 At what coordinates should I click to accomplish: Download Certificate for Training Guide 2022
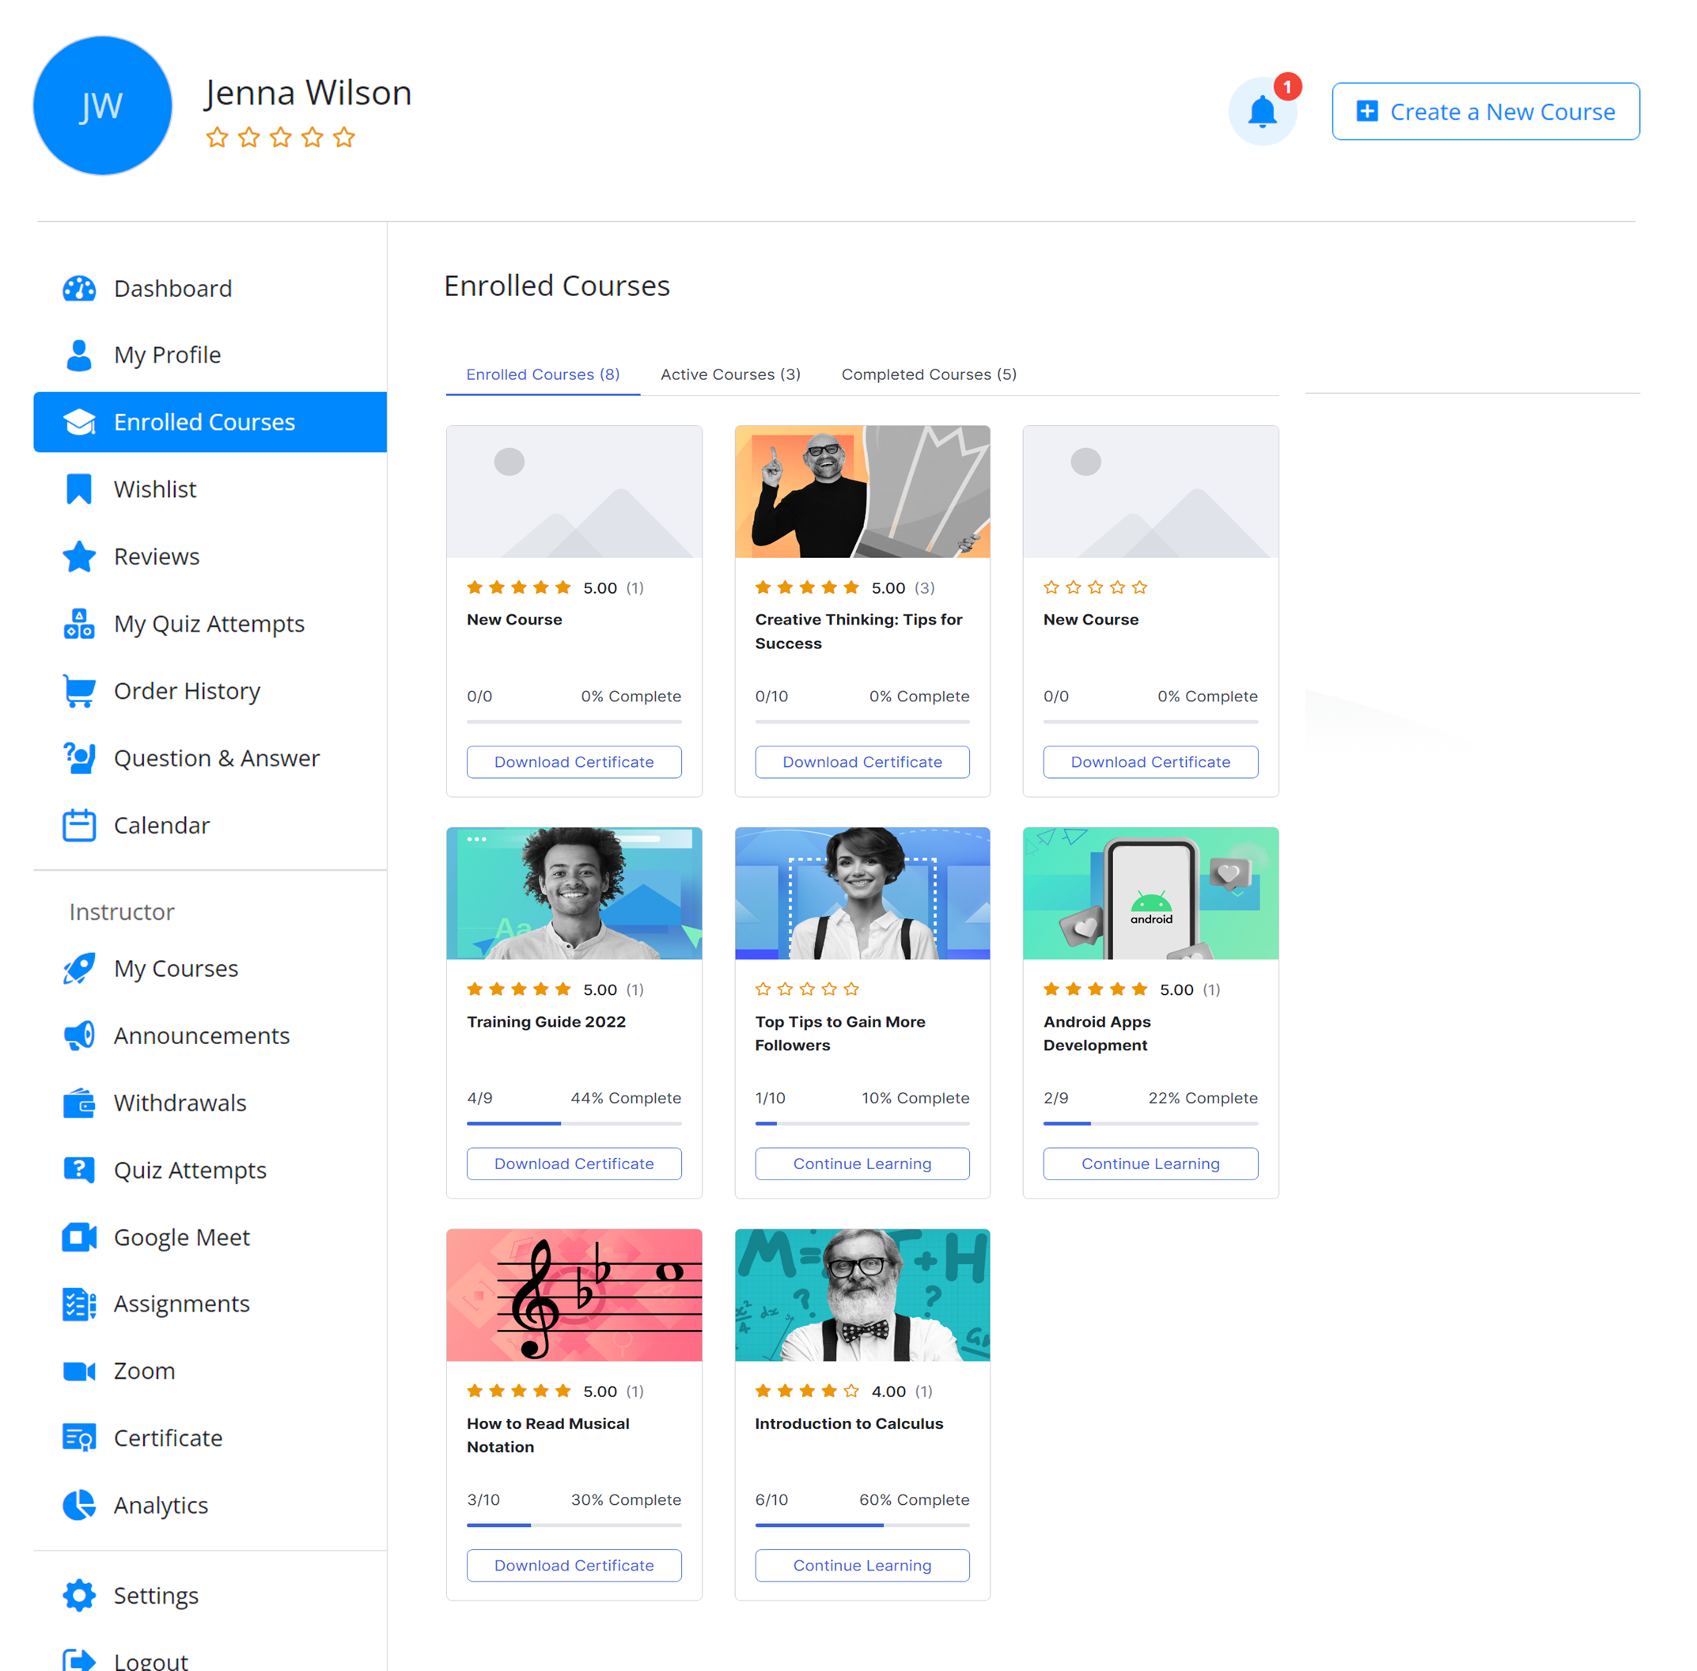point(574,1163)
